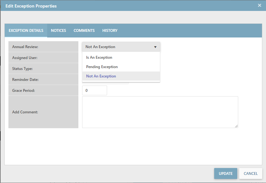266x183 pixels.
Task: Click the 'Status Type:' label
Action: 22,69
